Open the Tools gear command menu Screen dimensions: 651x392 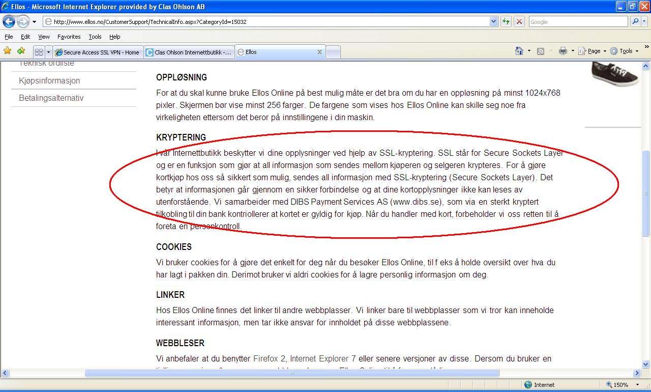[624, 51]
